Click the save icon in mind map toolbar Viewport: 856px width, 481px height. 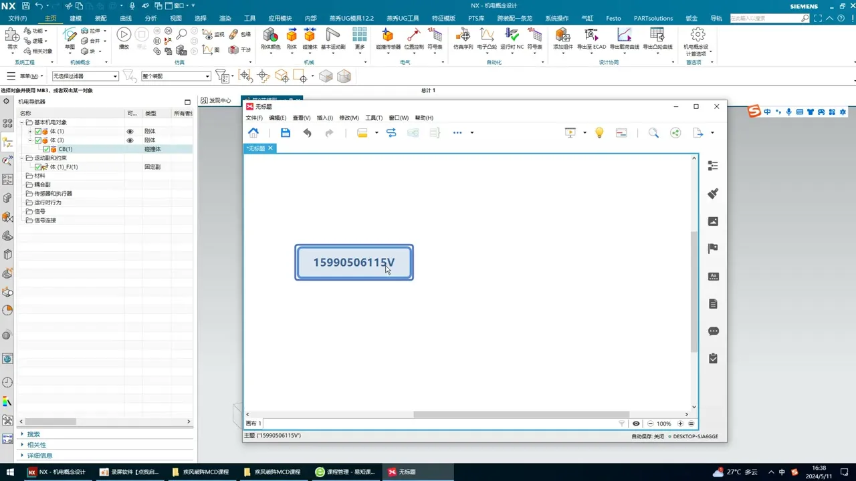click(x=286, y=133)
